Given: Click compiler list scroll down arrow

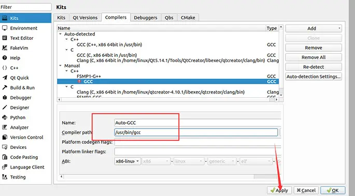Looking at the screenshot, I should click(281, 95).
